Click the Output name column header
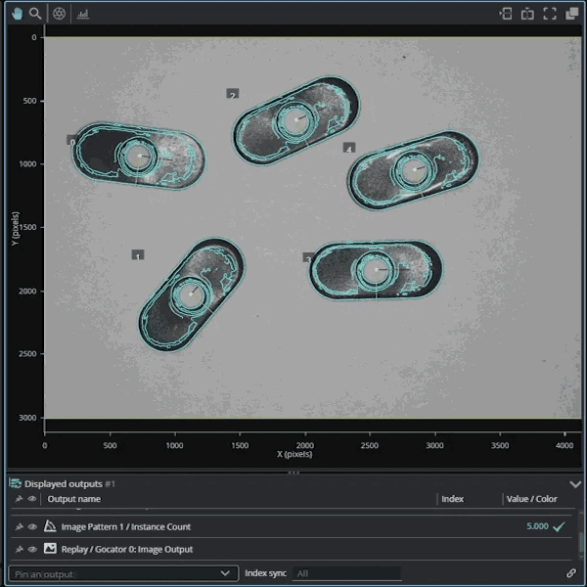Image resolution: width=587 pixels, height=587 pixels. [x=74, y=499]
